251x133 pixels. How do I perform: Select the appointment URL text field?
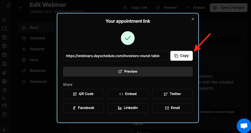[116, 56]
